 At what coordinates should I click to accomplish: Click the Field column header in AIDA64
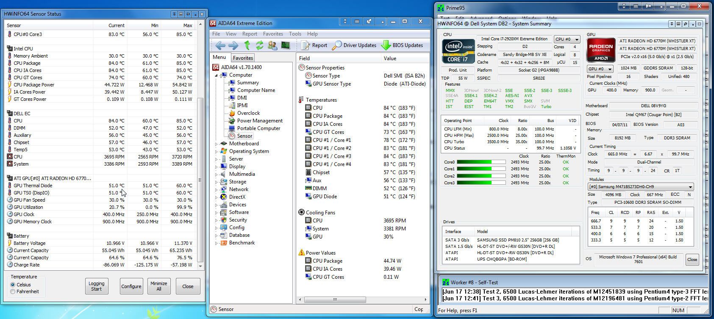[338, 58]
